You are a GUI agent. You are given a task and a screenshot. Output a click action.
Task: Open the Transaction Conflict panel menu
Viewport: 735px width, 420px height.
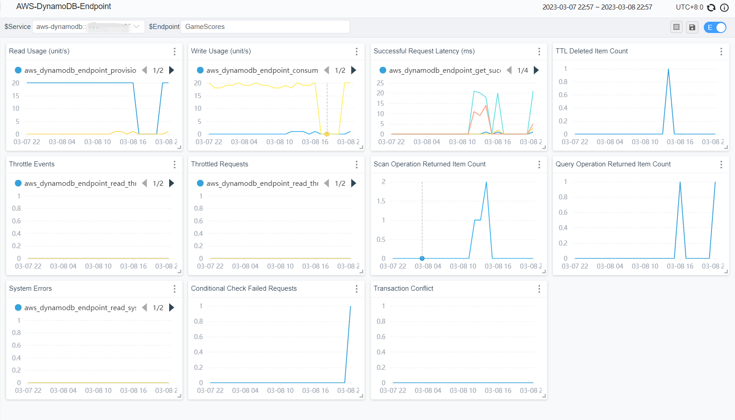(x=539, y=289)
